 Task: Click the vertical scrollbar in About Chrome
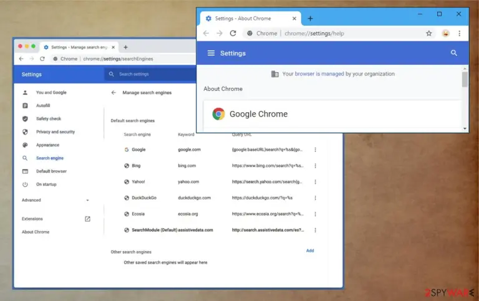pyautogui.click(x=465, y=98)
